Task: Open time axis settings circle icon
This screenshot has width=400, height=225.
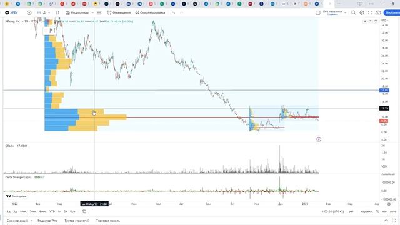Action: coord(389,204)
